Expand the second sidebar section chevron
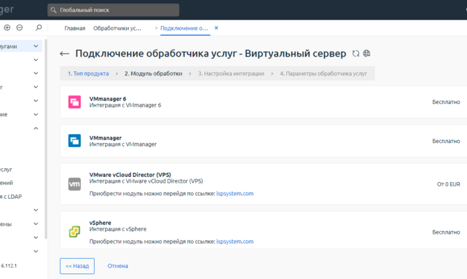This screenshot has width=467, height=279. [36, 60]
